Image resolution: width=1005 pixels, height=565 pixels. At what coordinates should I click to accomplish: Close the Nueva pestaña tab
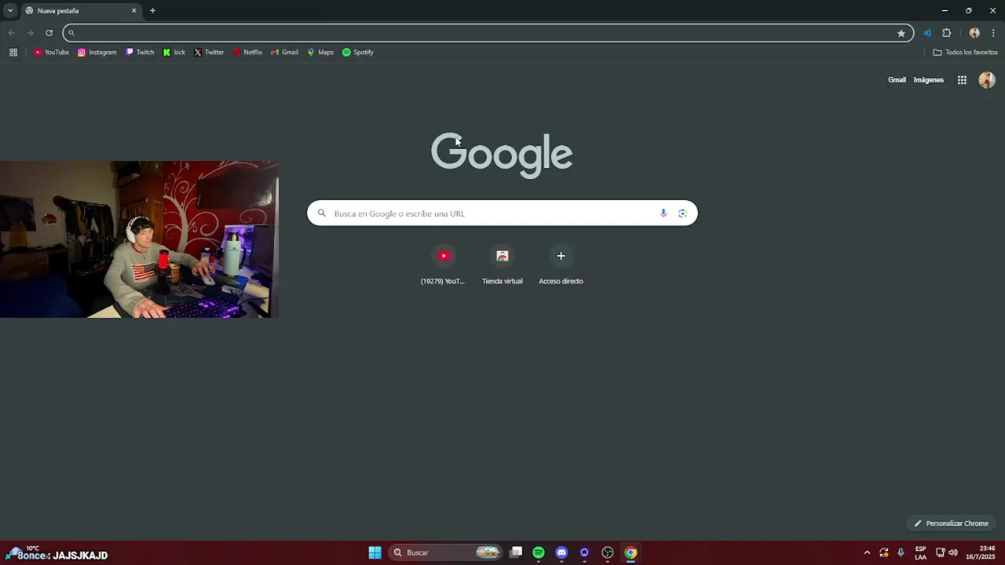133,11
